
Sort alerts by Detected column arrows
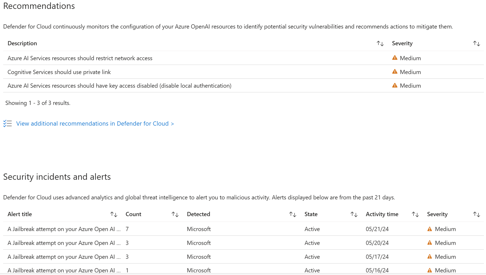(293, 214)
